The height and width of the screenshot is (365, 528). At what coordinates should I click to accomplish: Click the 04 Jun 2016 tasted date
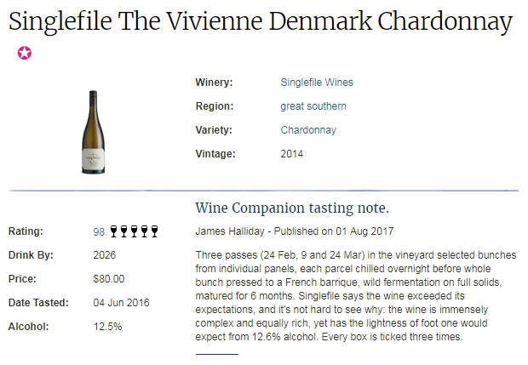pos(121,303)
